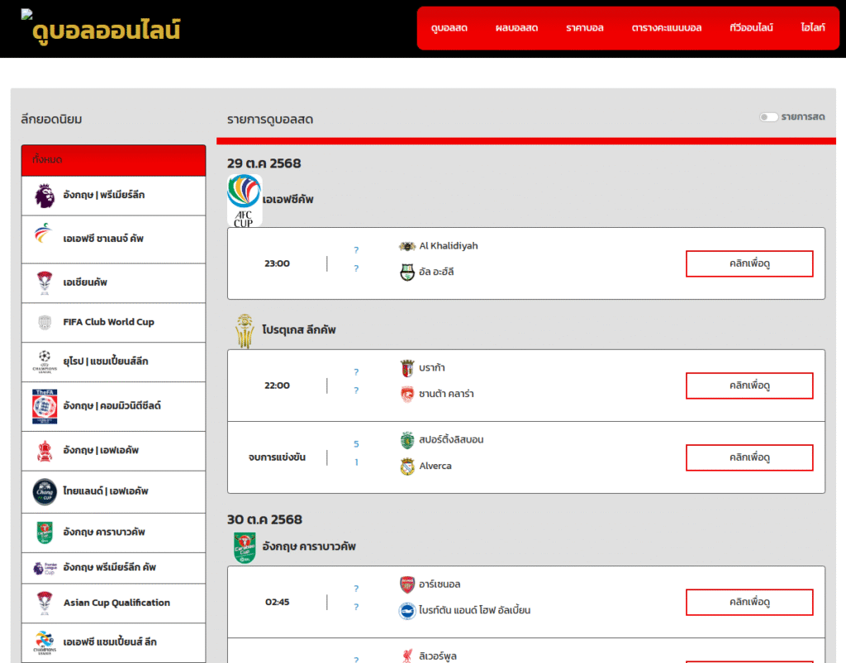Select the AFC Challenge Cup logo icon
Image resolution: width=846 pixels, height=663 pixels.
[x=42, y=239]
